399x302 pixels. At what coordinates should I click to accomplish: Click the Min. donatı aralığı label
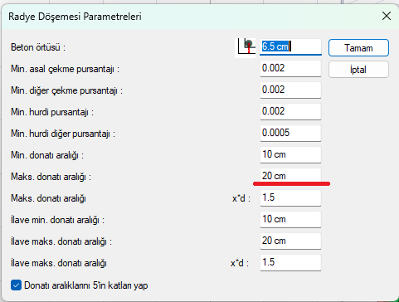click(x=47, y=155)
